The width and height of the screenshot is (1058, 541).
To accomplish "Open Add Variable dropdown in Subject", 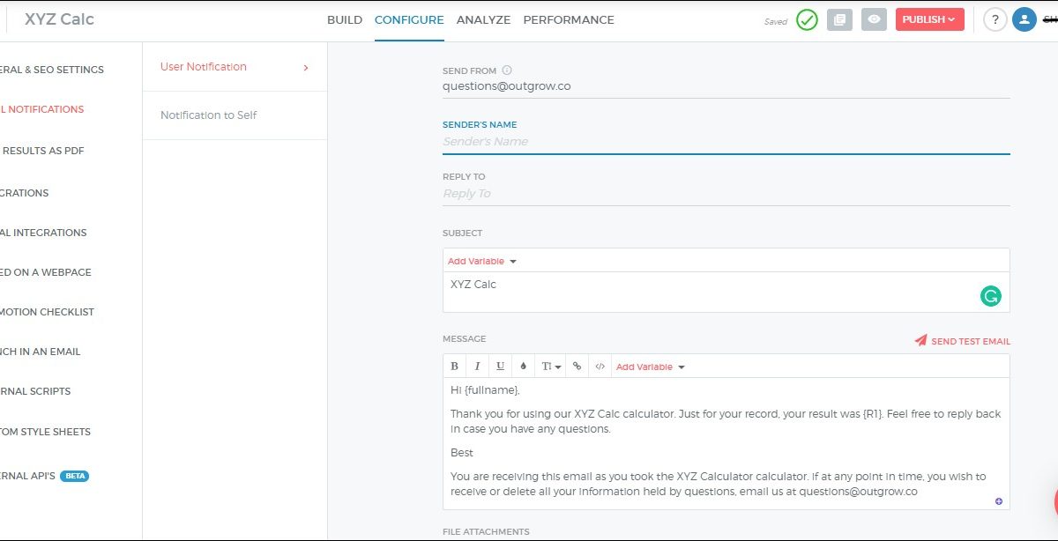I will [481, 261].
